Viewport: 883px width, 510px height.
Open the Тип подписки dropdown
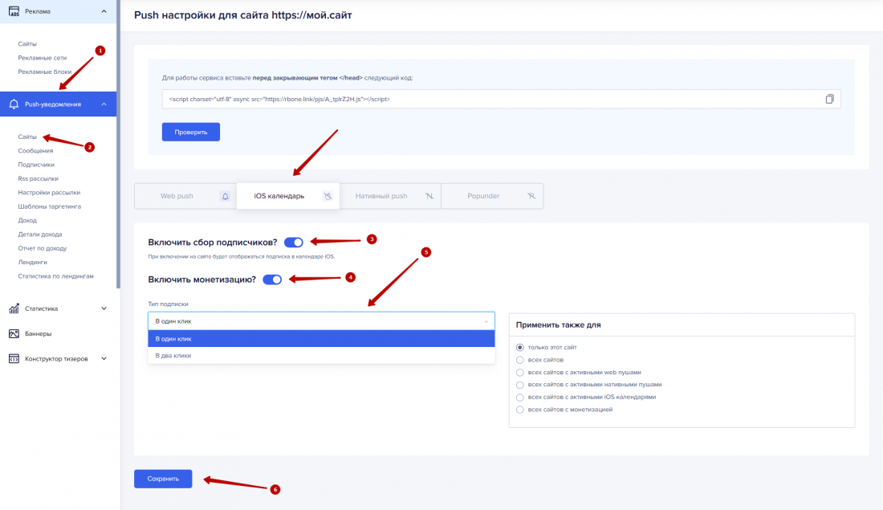321,321
